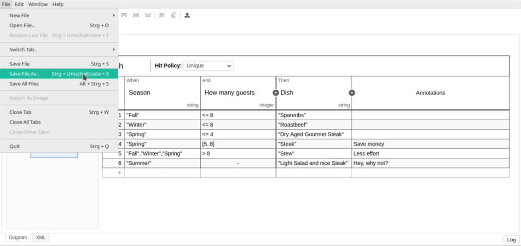Screen dimensions: 521x246
Task: Click the distribute elements vertically icon
Action: (x=174, y=15)
